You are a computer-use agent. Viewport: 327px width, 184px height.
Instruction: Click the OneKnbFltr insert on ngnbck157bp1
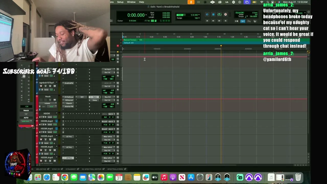click(x=69, y=83)
